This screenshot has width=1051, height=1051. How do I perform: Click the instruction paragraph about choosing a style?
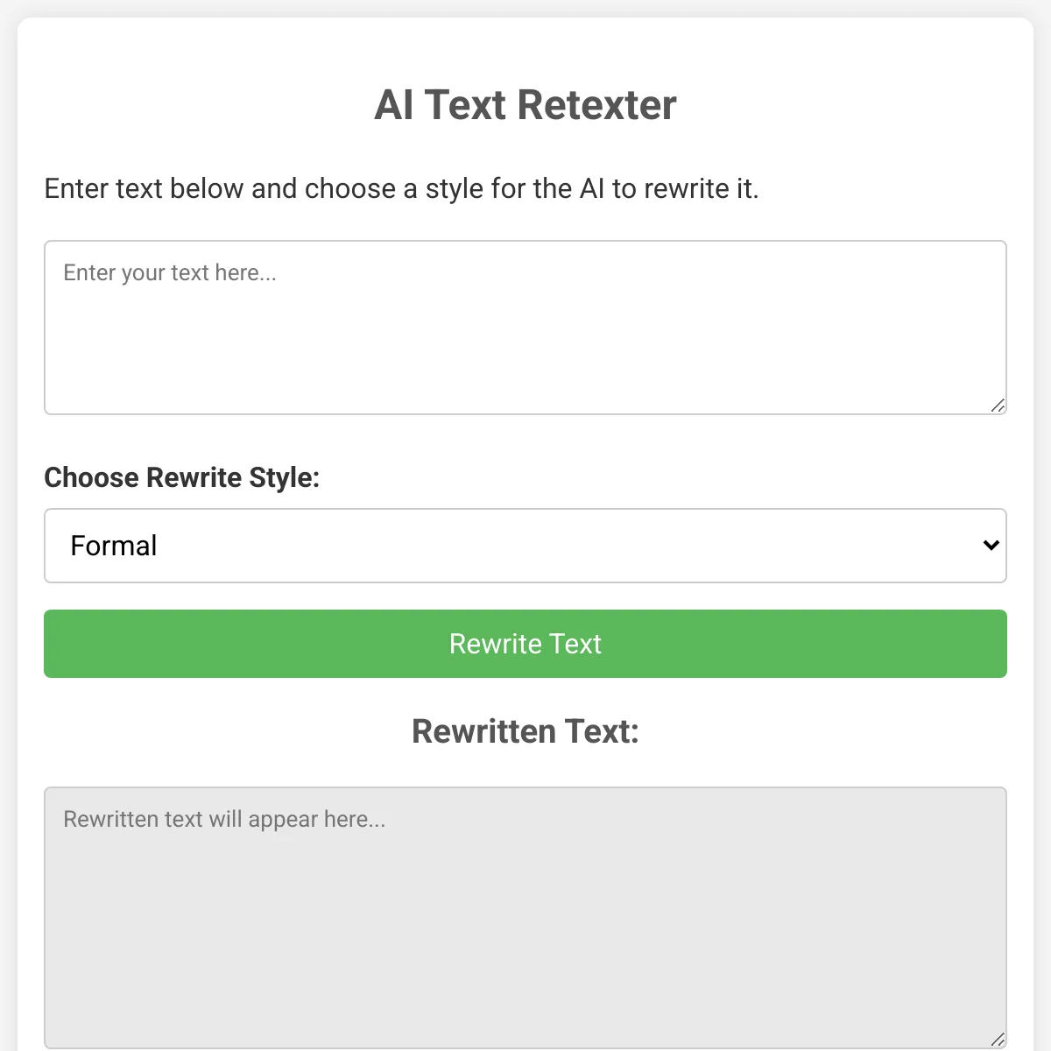(401, 189)
